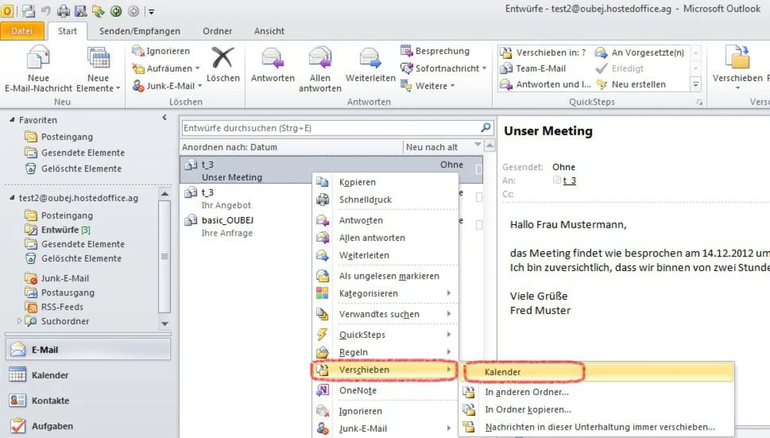Open the Datei tab
The image size is (770, 438).
tap(22, 31)
